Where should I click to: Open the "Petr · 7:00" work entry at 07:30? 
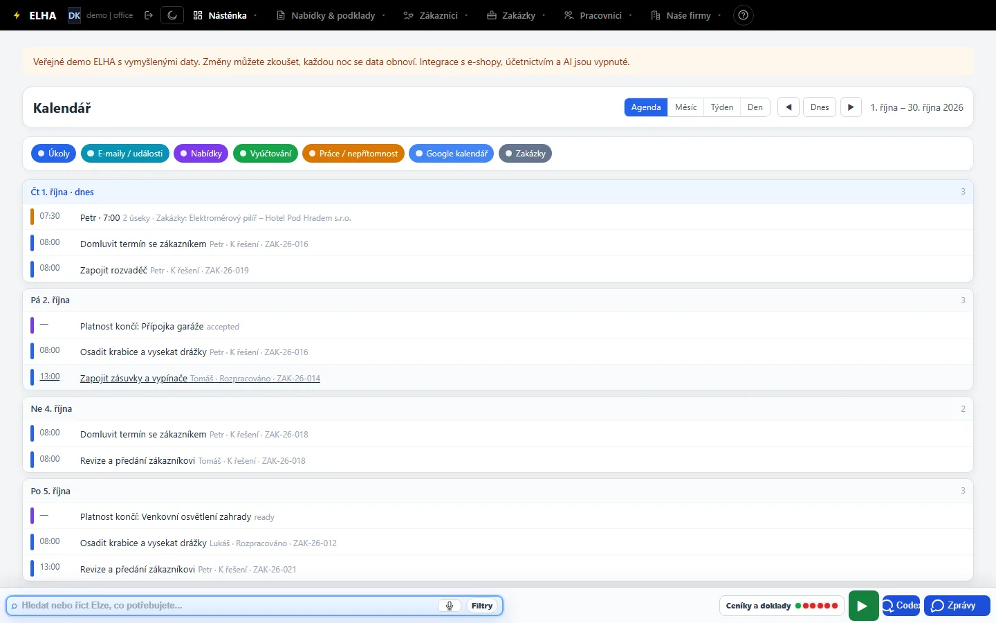click(498, 217)
